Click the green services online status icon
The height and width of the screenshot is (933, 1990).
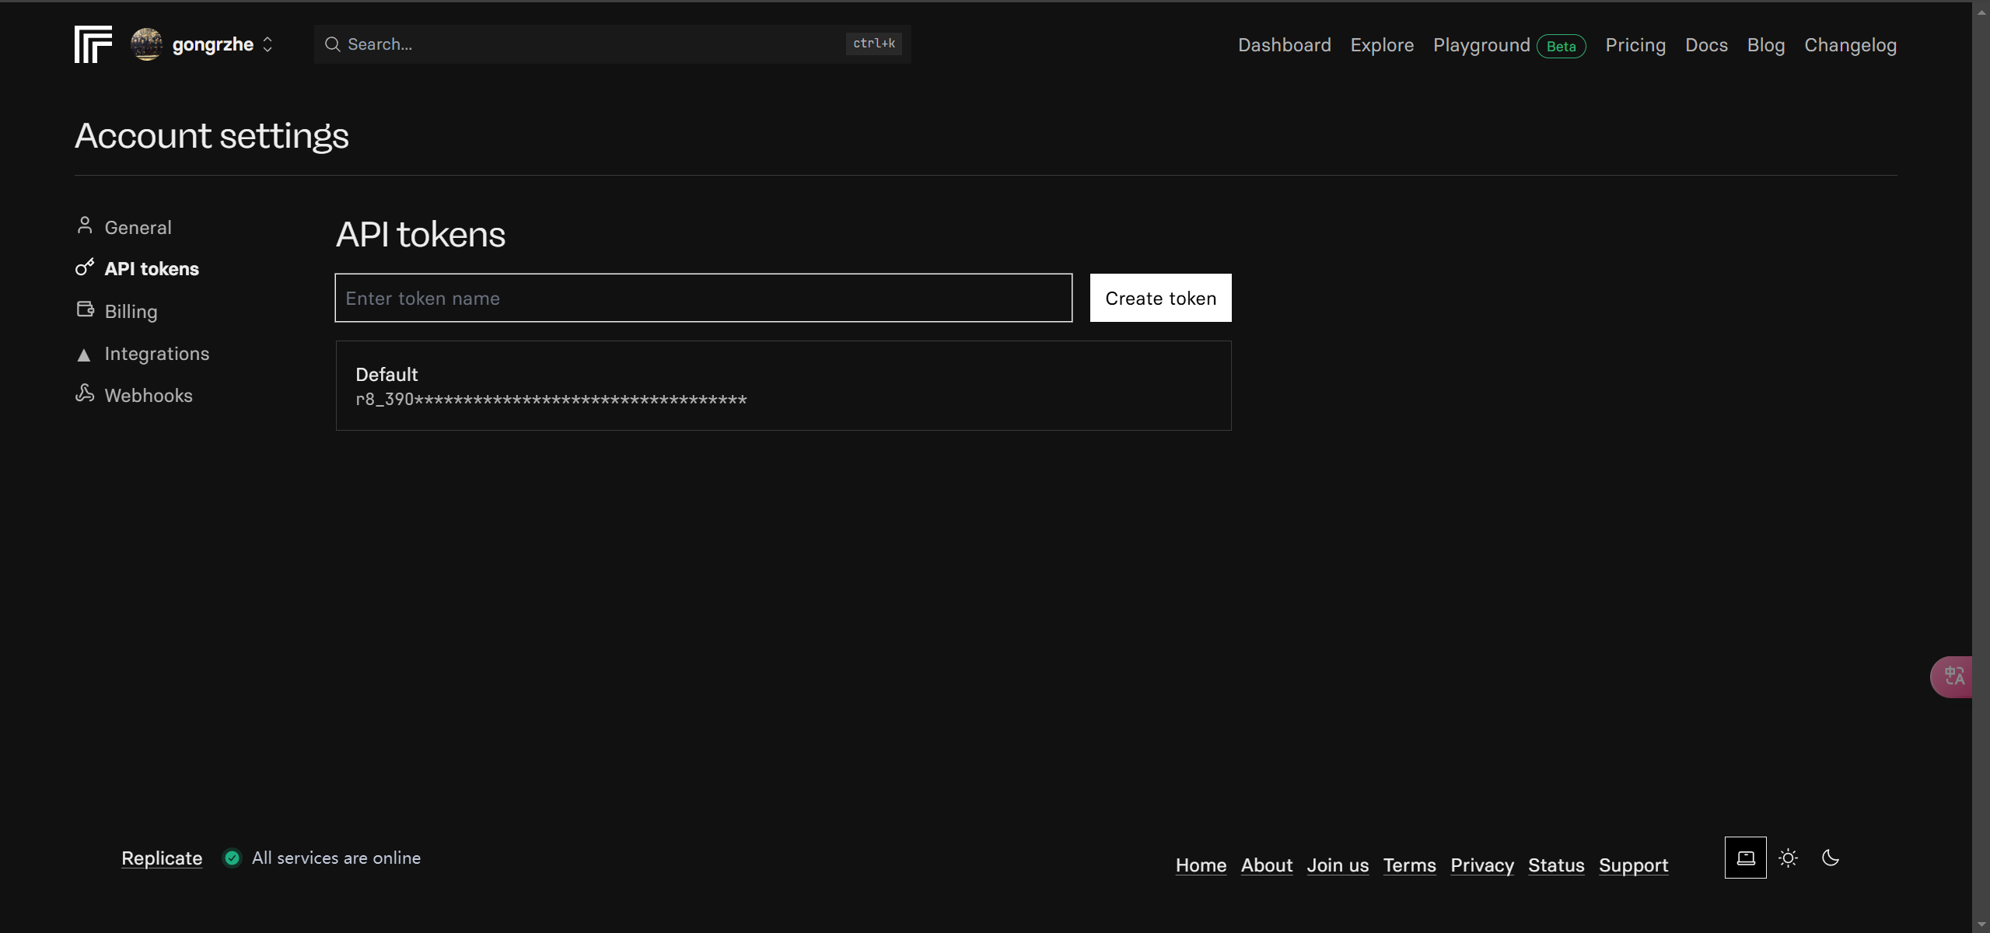pos(232,858)
